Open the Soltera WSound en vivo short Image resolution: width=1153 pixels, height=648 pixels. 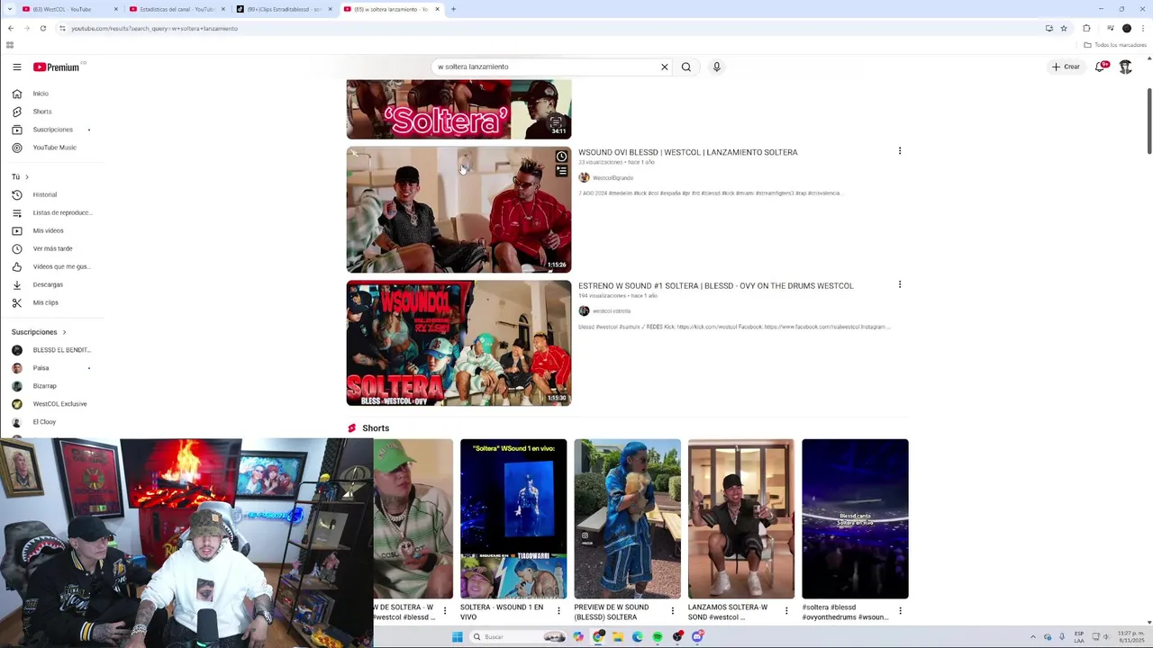[513, 518]
